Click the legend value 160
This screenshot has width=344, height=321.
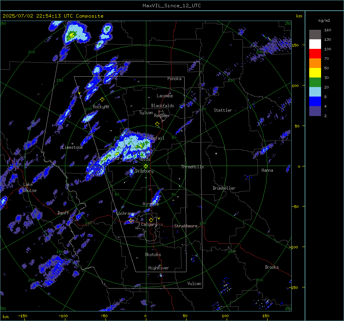[x=328, y=30]
